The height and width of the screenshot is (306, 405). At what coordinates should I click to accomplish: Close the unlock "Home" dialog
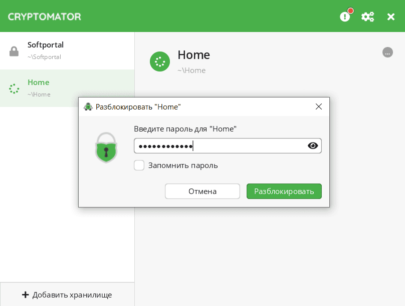click(318, 106)
